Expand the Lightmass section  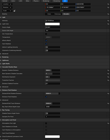click(1, 60)
